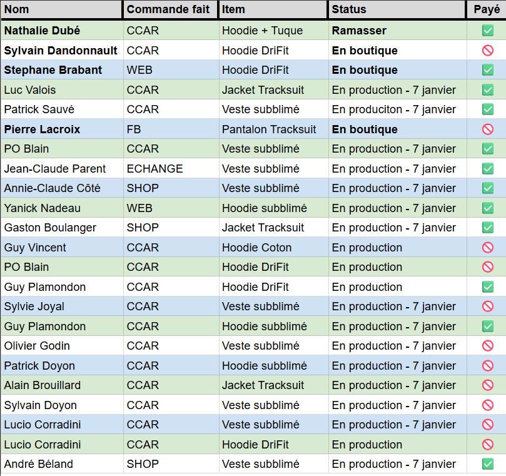The width and height of the screenshot is (506, 476).
Task: Click the red unpaid icon for Sylvain Dandonnault
Action: pyautogui.click(x=488, y=51)
